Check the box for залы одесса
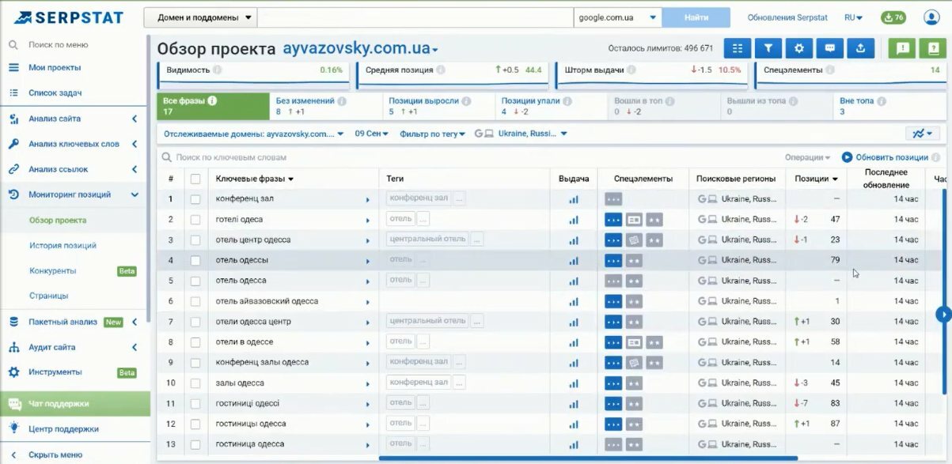The height and width of the screenshot is (464, 952). 195,383
